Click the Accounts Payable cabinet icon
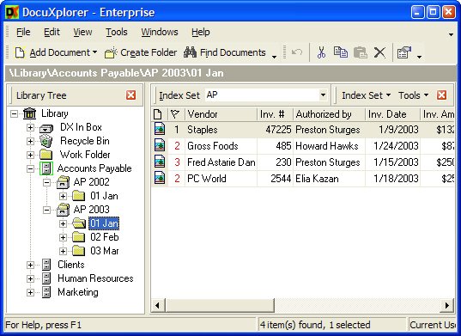Viewport: 461px width, 336px height. (46, 168)
